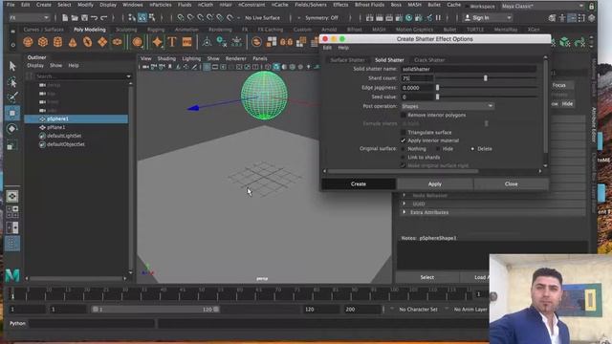The height and width of the screenshot is (344, 612).
Task: Click the four view layout icon
Action: pyautogui.click(x=12, y=212)
